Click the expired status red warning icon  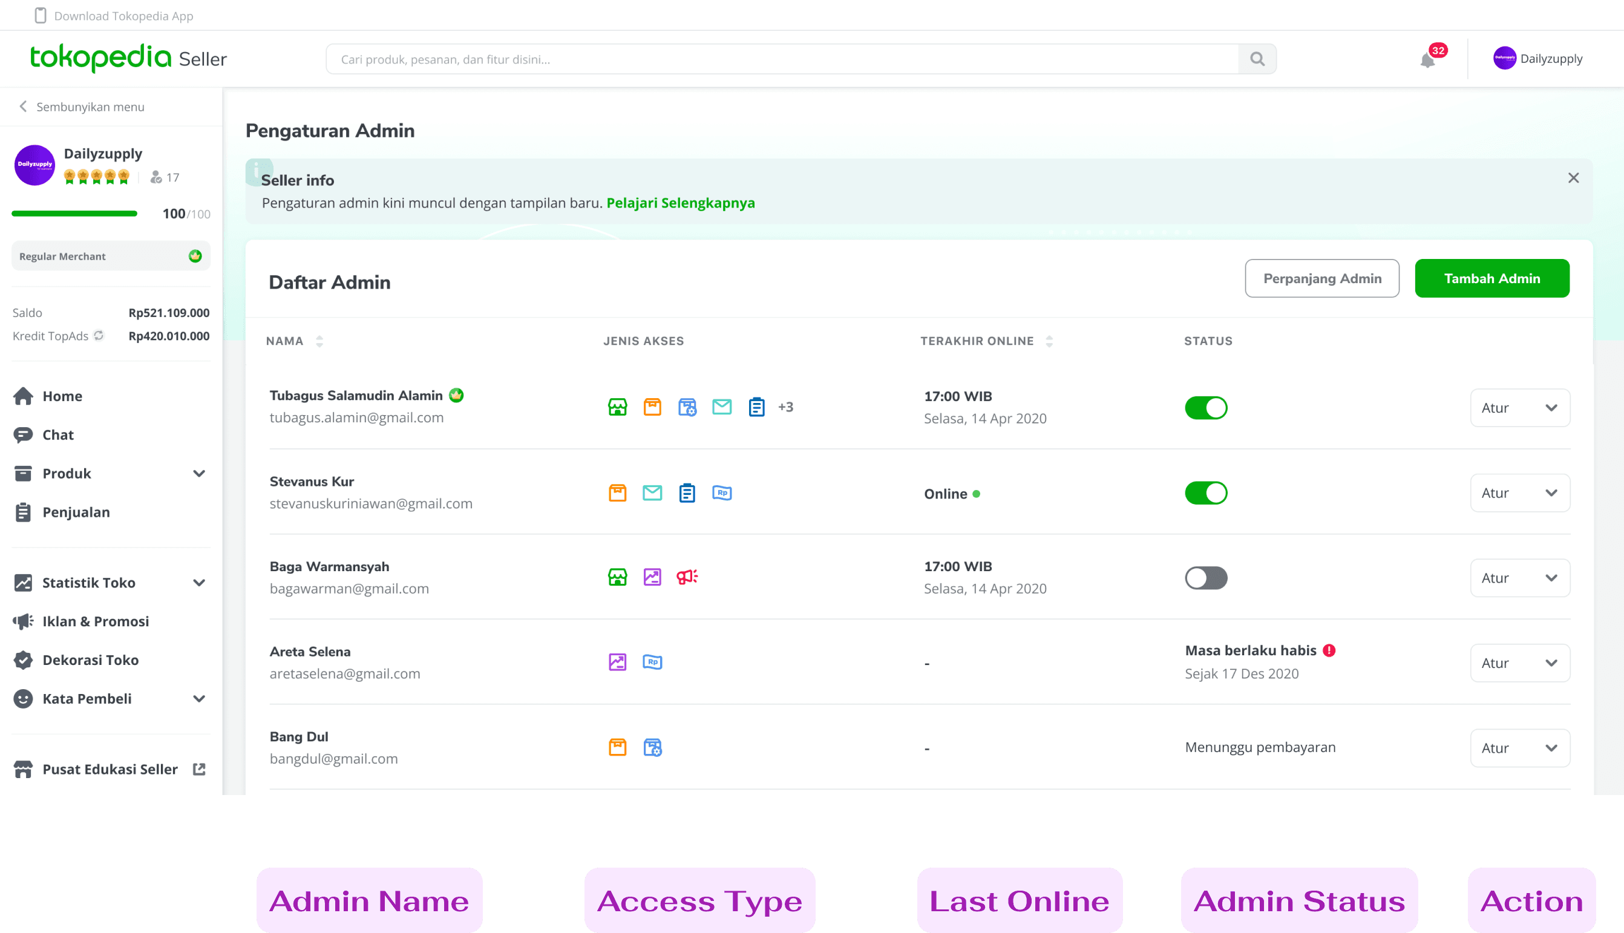click(x=1329, y=650)
